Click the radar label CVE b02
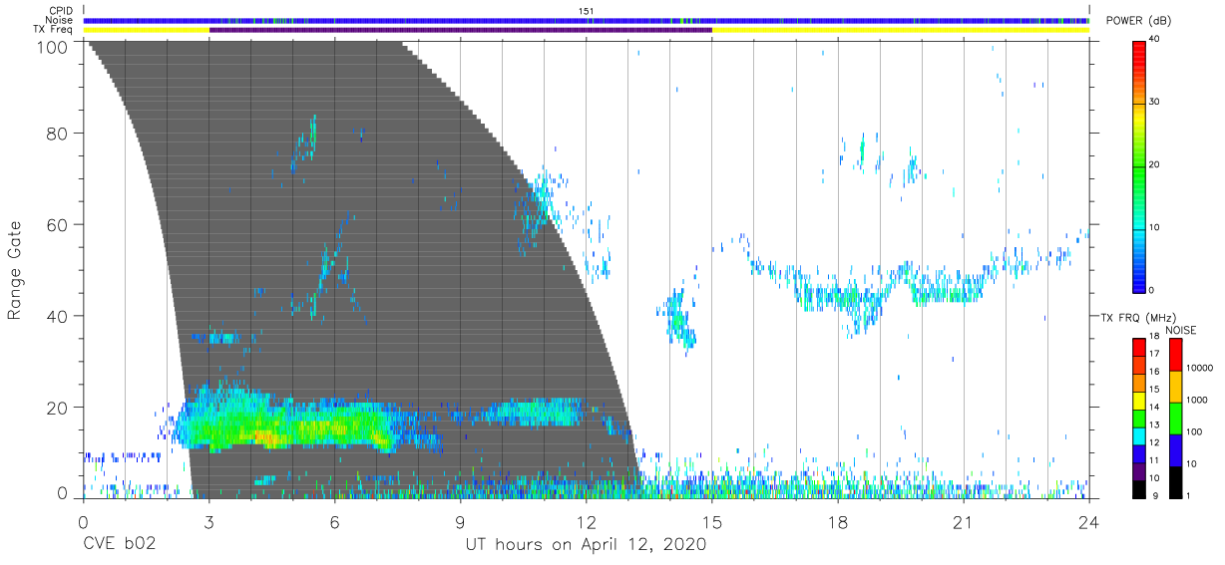The width and height of the screenshot is (1225, 565). (x=119, y=545)
